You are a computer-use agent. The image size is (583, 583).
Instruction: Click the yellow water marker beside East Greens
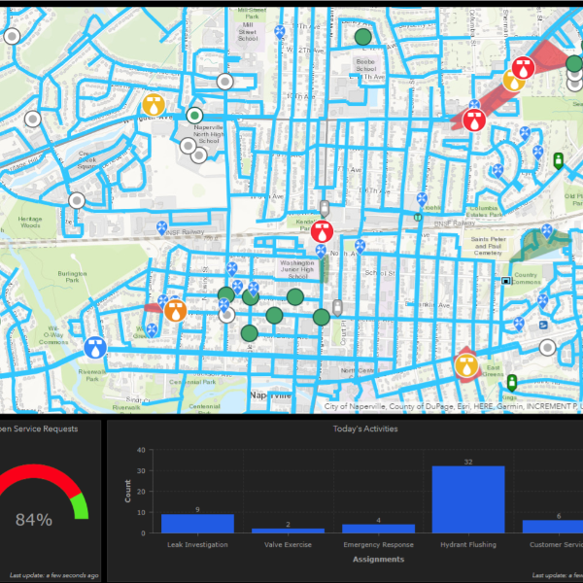466,365
